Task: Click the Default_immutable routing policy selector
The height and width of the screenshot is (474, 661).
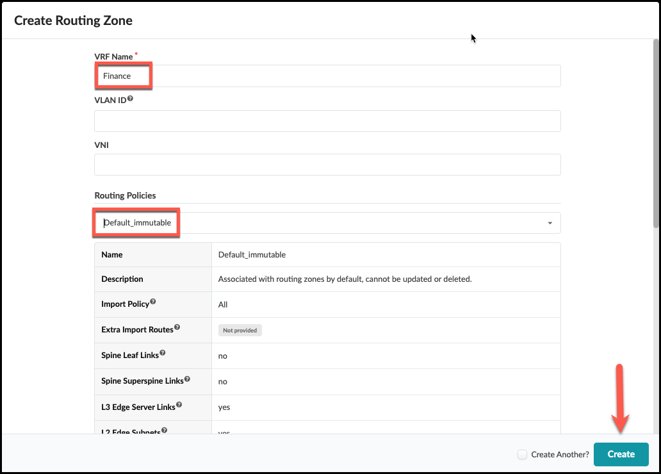Action: click(x=320, y=223)
